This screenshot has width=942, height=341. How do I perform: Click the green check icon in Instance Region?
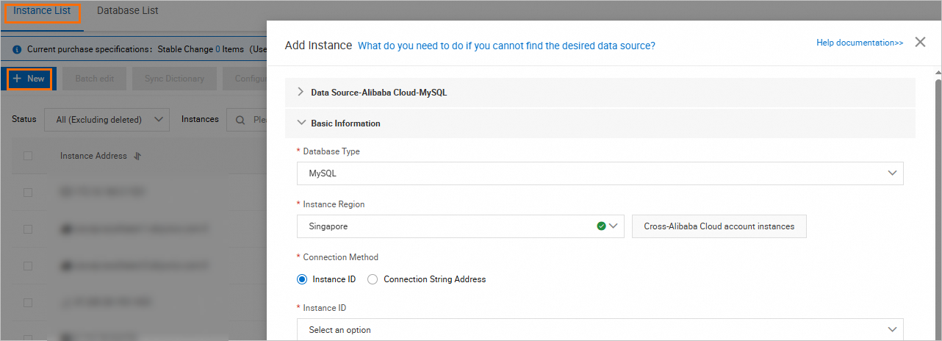coord(602,226)
